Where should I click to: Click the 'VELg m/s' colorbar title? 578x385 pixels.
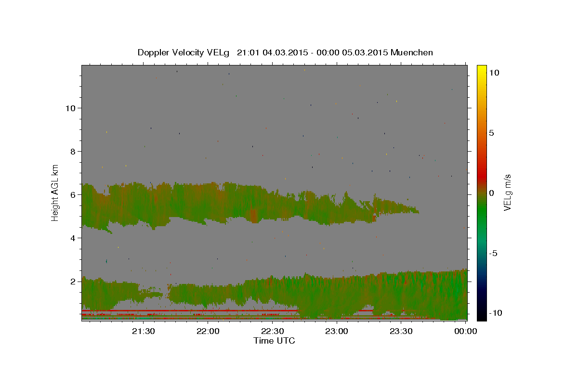tap(508, 192)
